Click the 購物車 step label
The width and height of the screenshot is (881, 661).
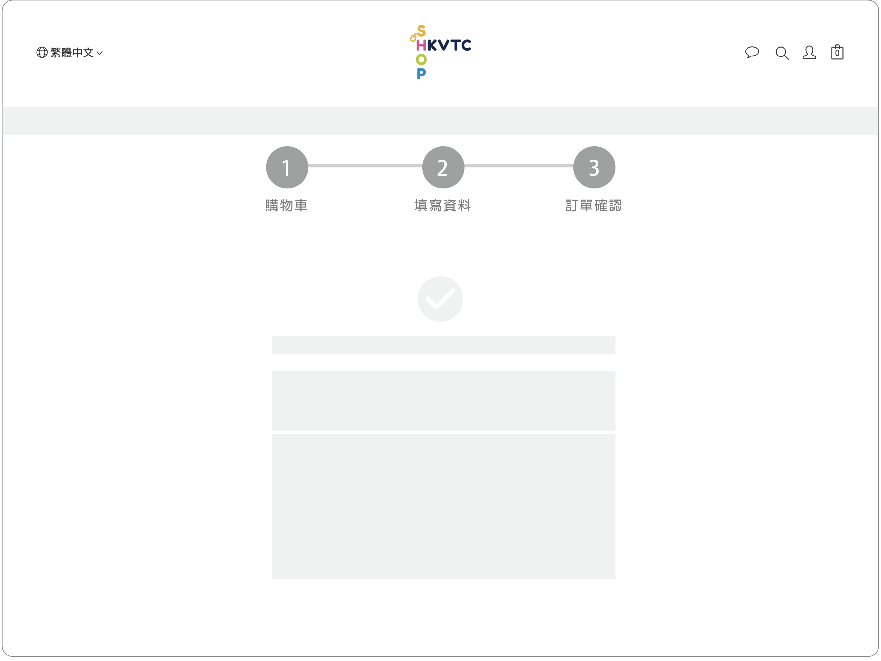(x=286, y=205)
